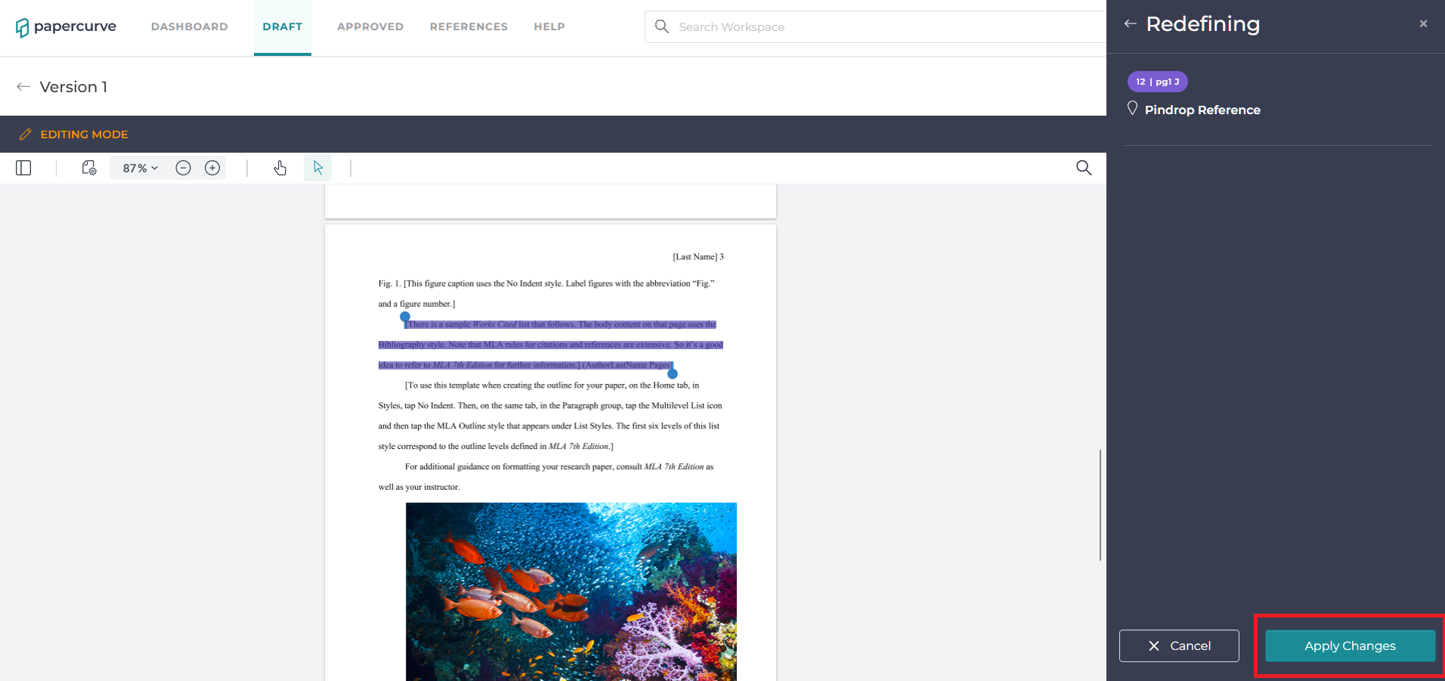The height and width of the screenshot is (681, 1445).
Task: Click the back arrow beside Redefining
Action: (x=1131, y=24)
